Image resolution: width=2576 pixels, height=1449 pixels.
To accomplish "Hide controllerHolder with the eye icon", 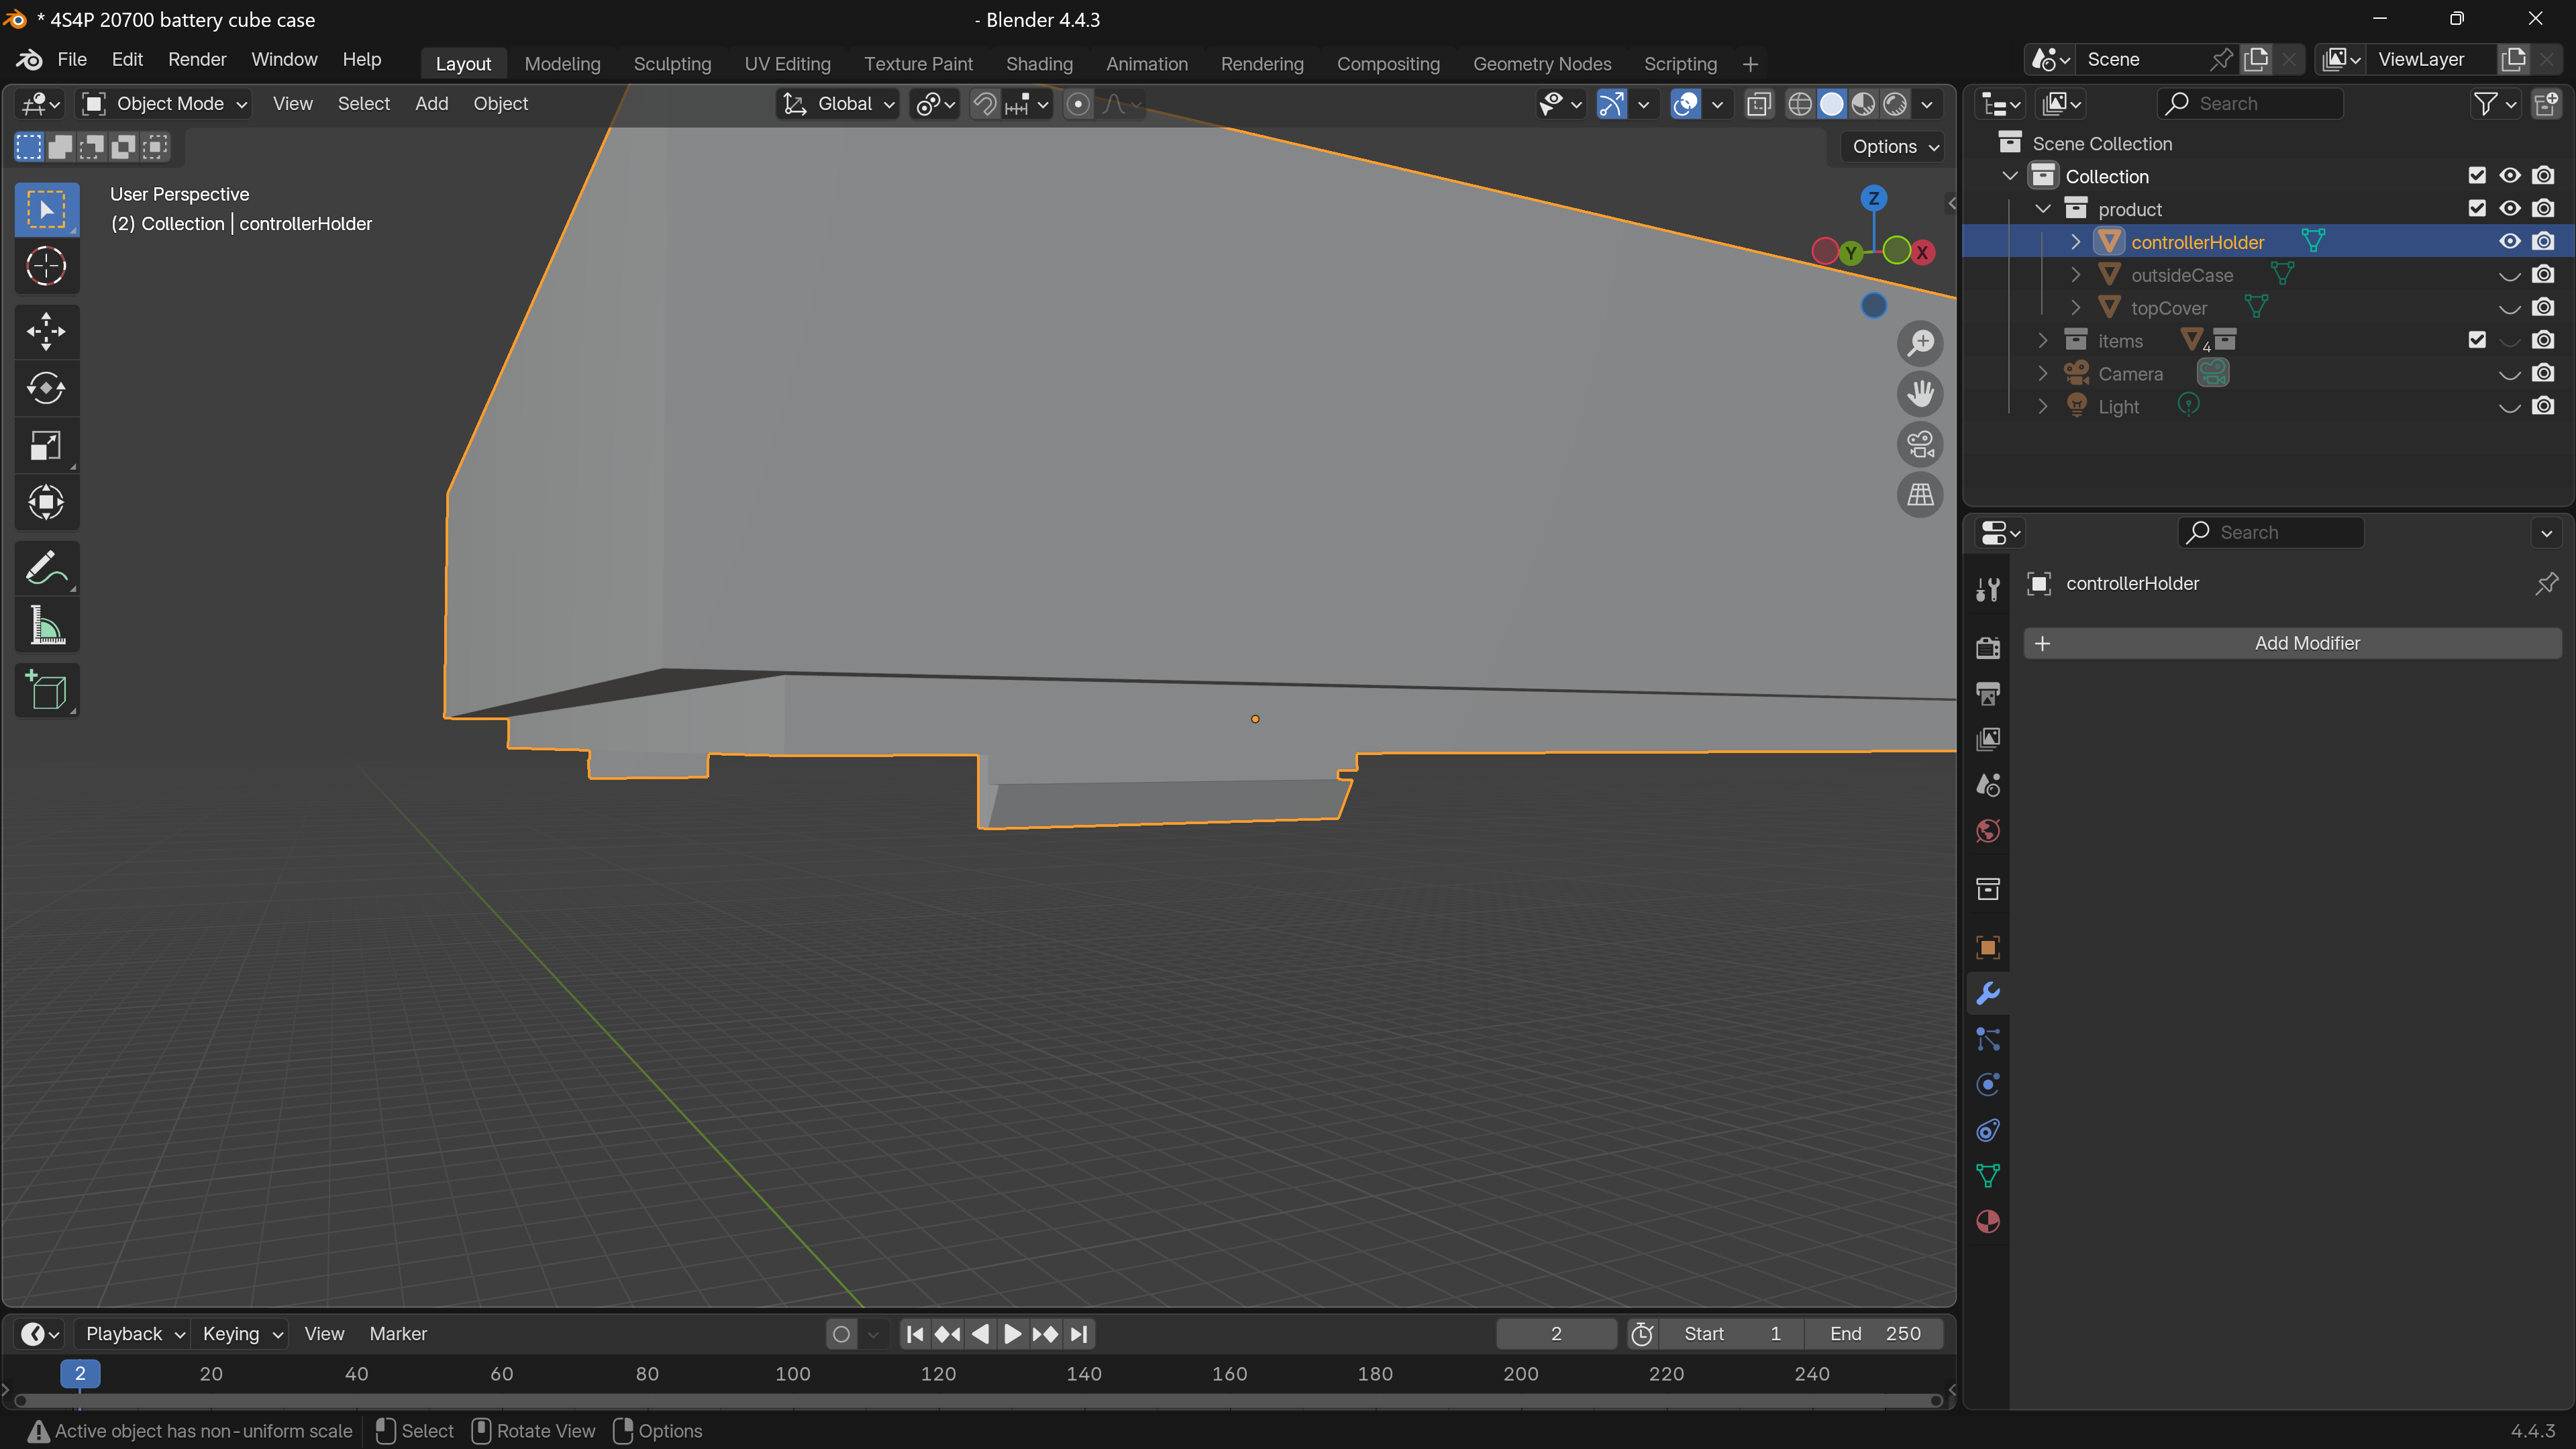I will pyautogui.click(x=2510, y=242).
